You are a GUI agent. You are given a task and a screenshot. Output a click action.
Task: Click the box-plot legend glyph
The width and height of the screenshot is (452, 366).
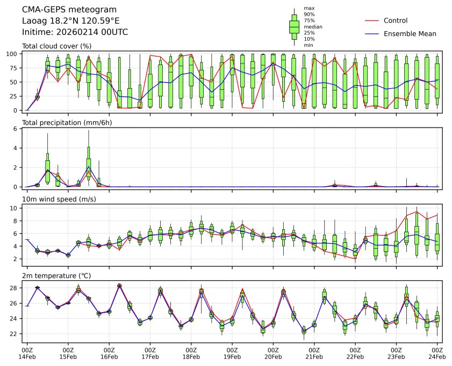pos(294,26)
